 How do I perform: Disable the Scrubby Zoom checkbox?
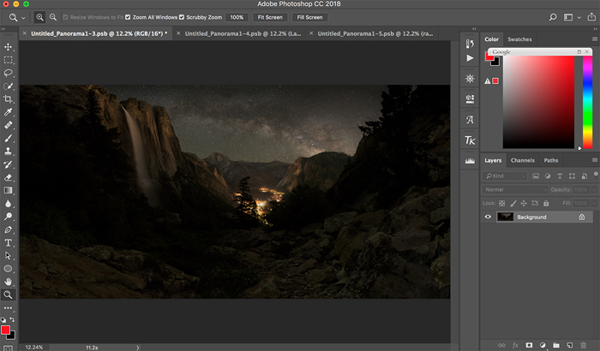pyautogui.click(x=182, y=17)
